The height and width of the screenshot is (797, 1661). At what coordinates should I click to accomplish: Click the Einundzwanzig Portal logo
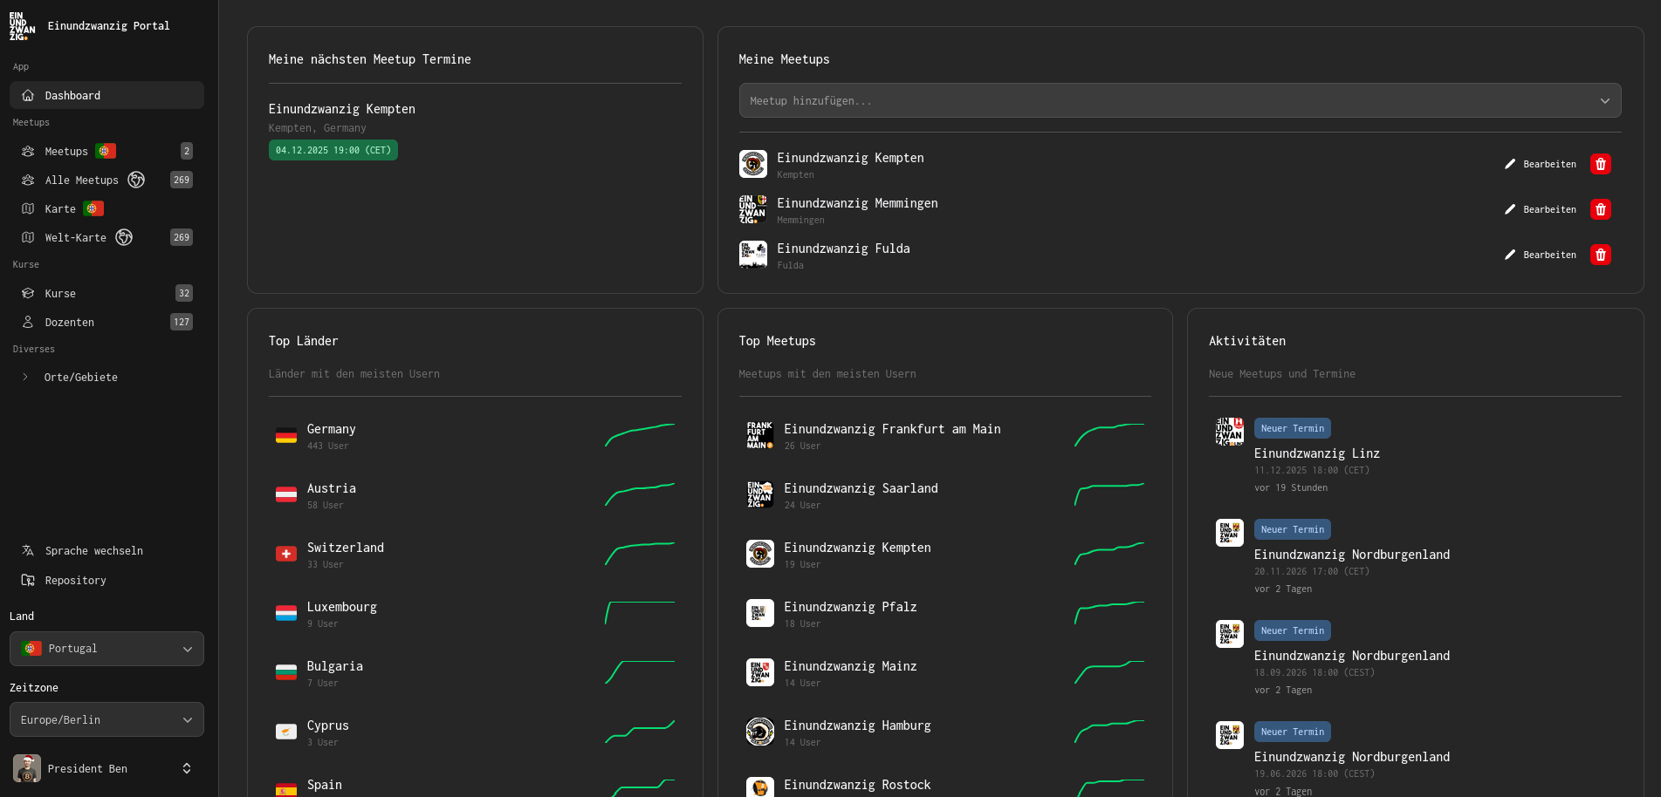pyautogui.click(x=22, y=26)
